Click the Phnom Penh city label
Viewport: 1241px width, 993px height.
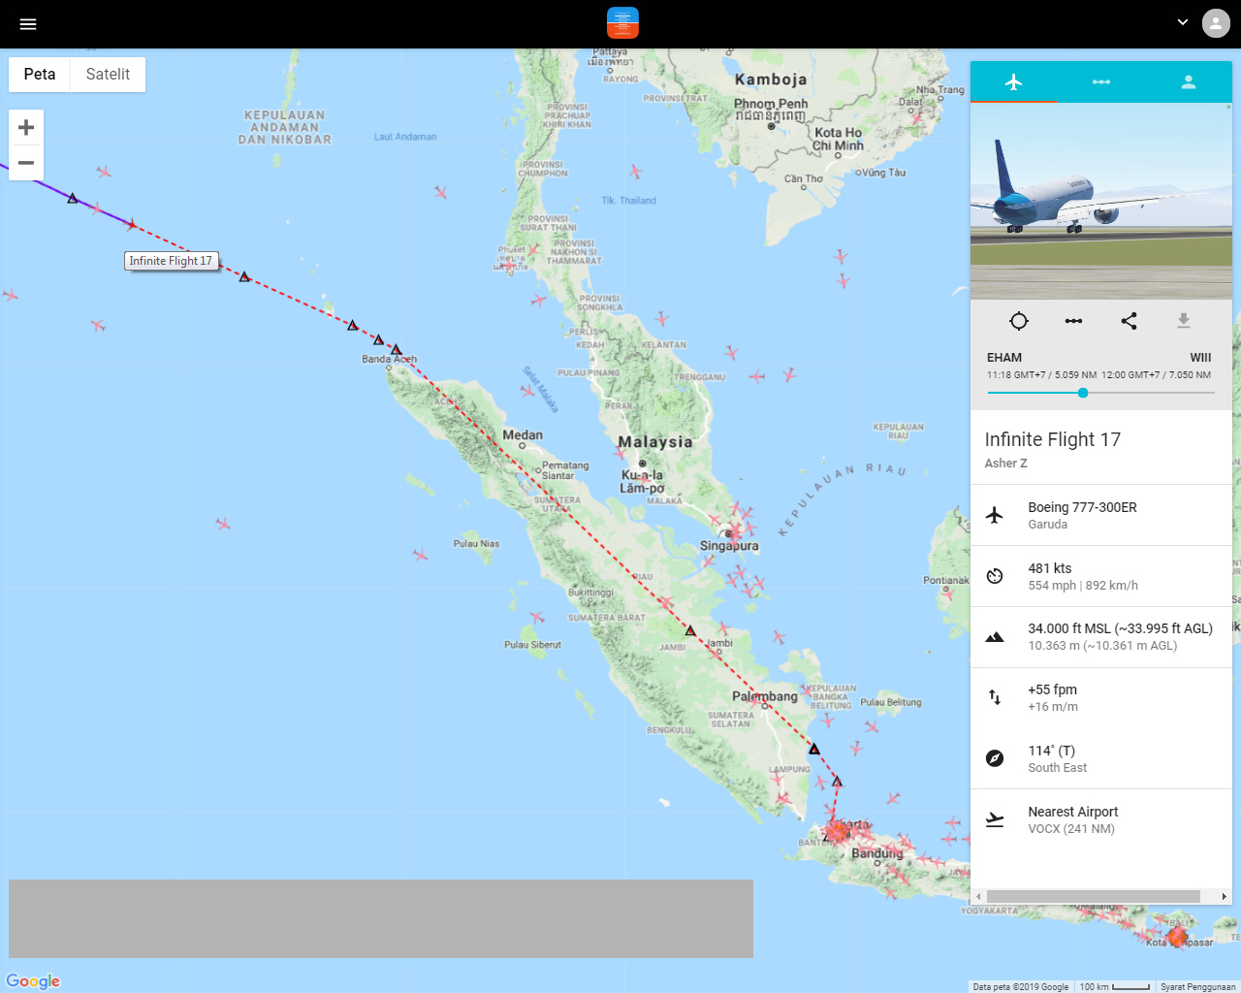pos(771,104)
